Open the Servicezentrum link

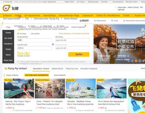[118, 2]
